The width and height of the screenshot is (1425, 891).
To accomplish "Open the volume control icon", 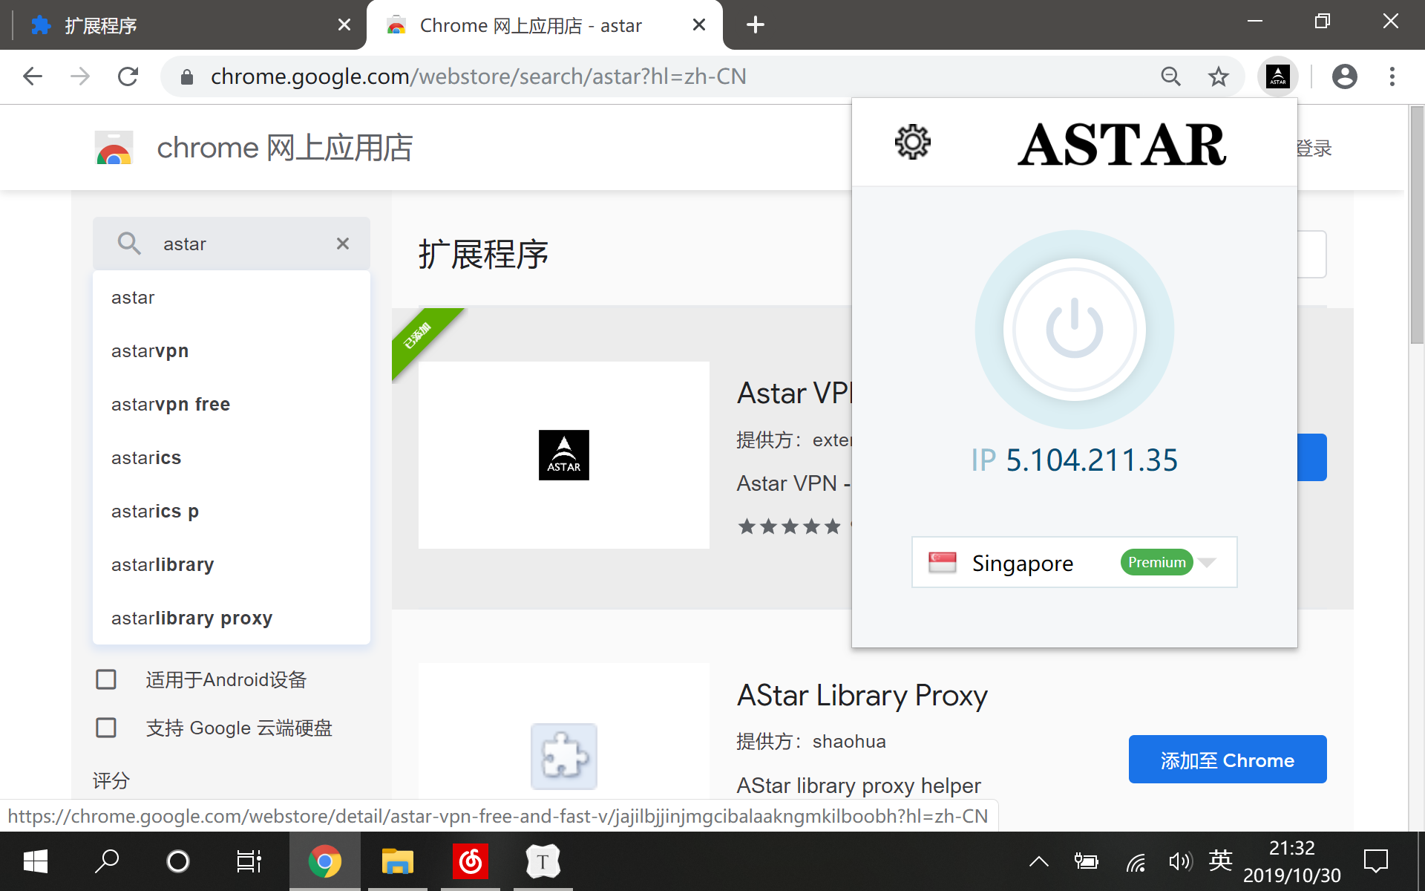I will [1180, 861].
